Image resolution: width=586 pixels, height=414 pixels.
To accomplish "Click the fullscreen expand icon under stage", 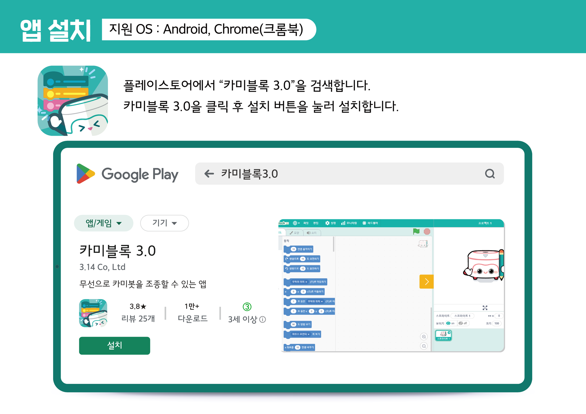I will pos(485,308).
